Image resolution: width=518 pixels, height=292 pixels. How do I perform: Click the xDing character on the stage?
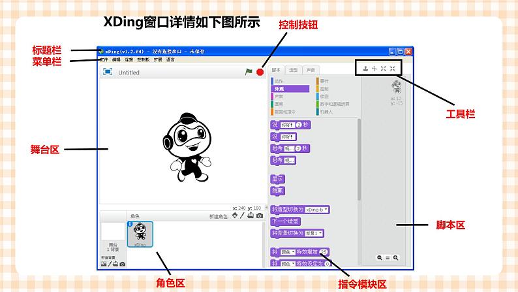(187, 148)
